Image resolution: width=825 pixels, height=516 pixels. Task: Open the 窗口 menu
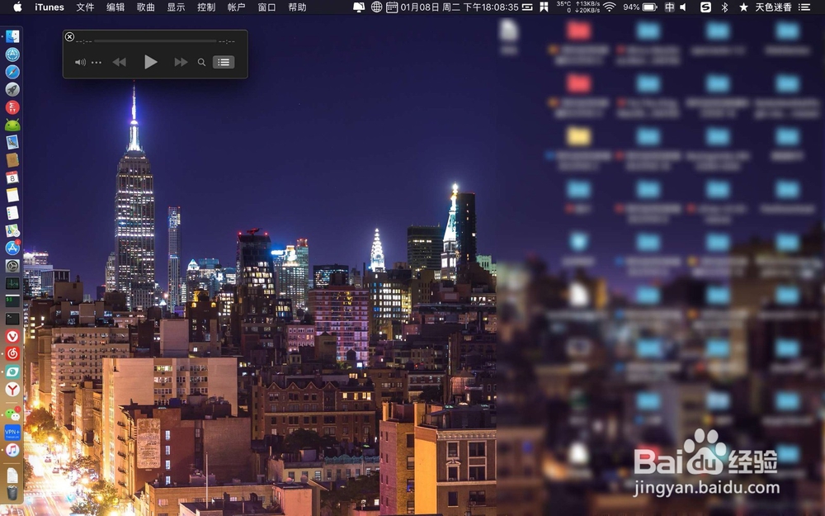click(266, 7)
